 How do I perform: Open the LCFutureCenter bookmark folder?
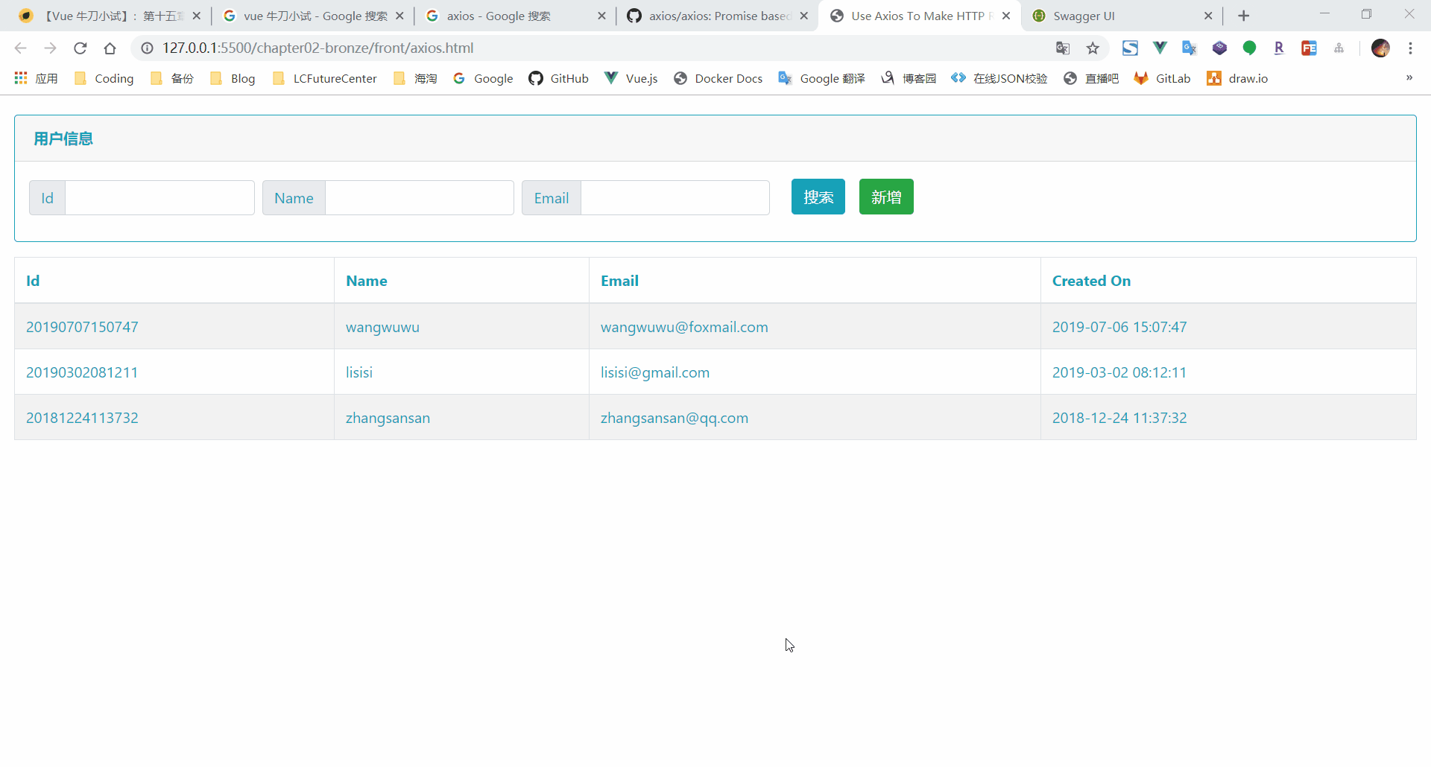325,78
